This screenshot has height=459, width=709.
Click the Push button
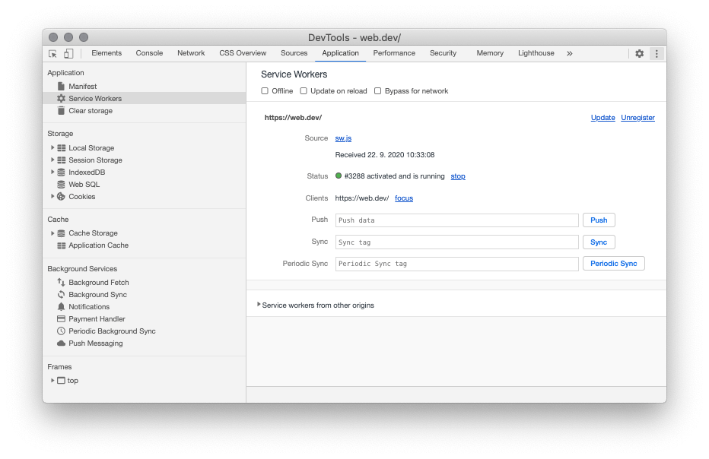pyautogui.click(x=599, y=220)
